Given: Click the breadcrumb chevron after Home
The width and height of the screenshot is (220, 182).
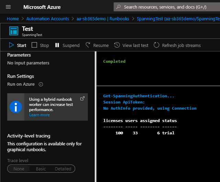Looking at the screenshot, I should tap(23, 19).
